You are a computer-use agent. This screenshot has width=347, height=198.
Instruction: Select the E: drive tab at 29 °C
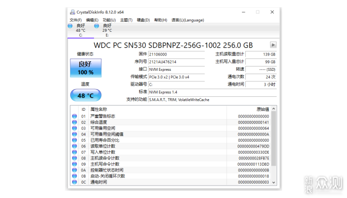(107, 30)
